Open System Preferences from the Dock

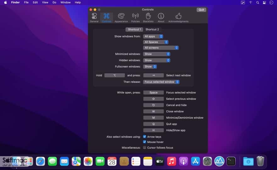(207, 161)
